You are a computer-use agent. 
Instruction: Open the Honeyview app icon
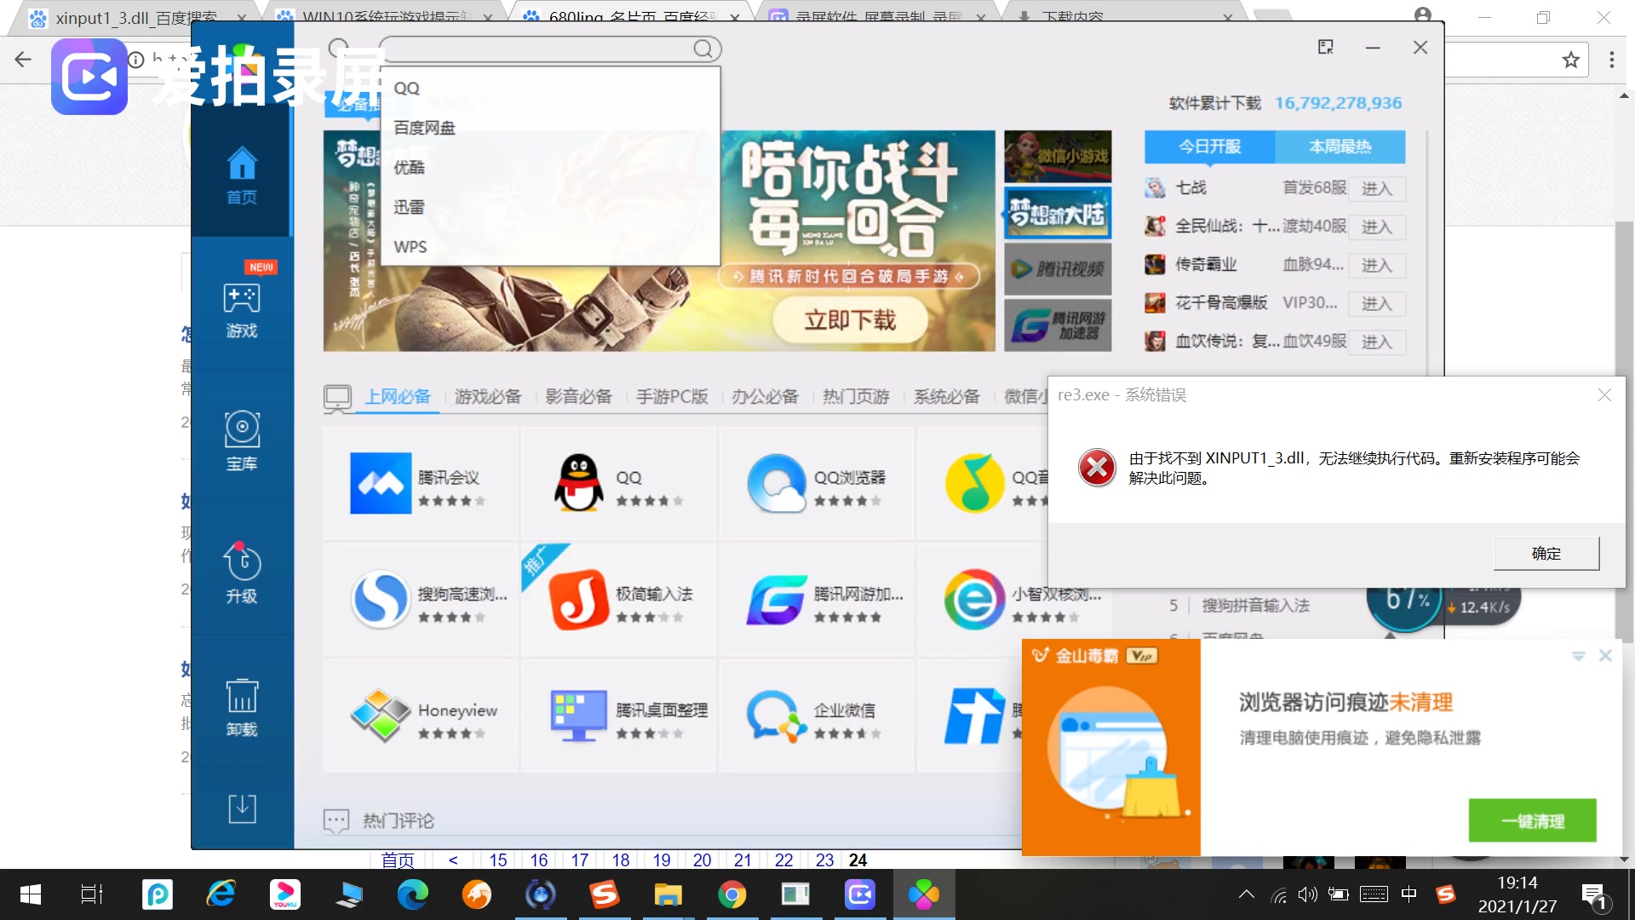pos(381,716)
